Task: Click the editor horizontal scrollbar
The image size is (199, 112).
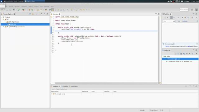Action: click(106, 83)
